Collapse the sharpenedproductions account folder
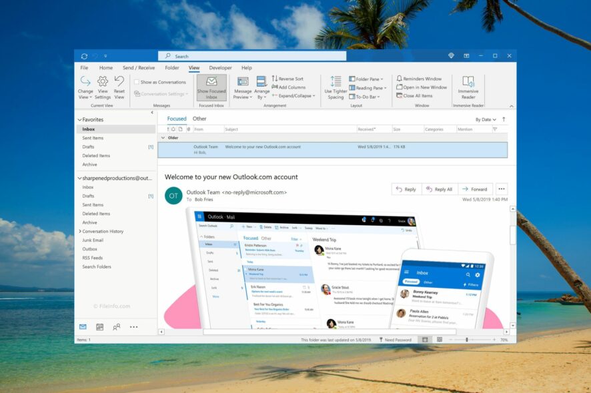This screenshot has width=591, height=393. point(79,178)
